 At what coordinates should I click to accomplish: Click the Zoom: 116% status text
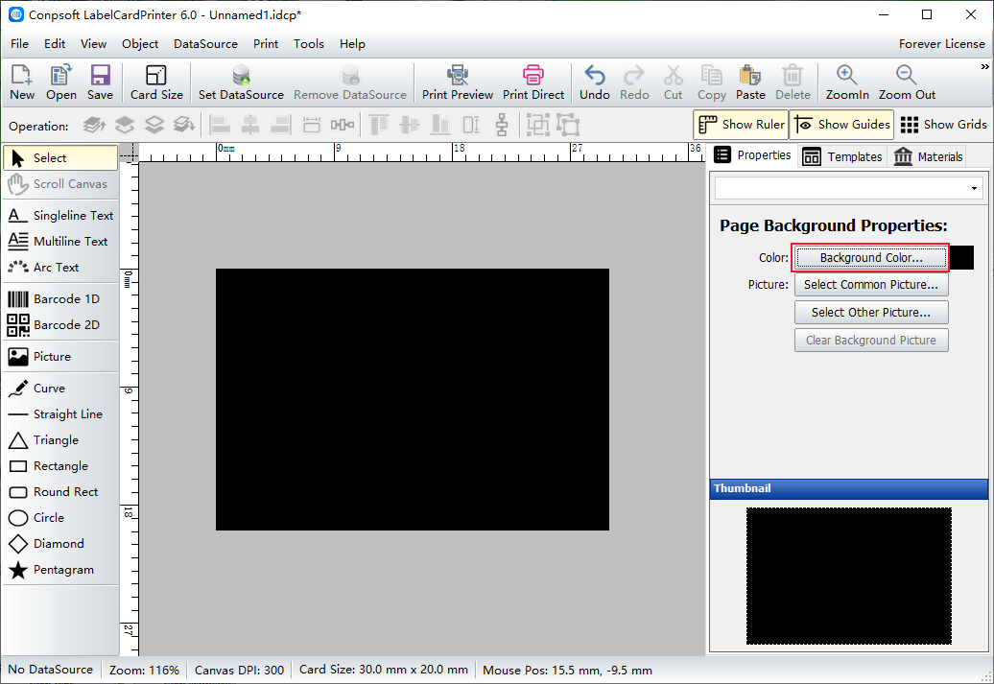(x=144, y=670)
